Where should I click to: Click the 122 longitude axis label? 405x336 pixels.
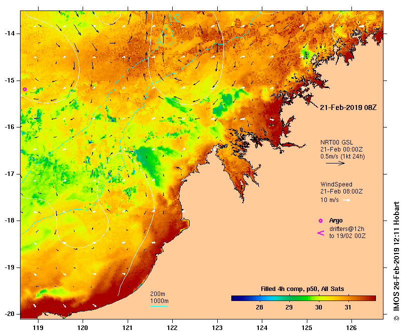click(x=172, y=328)
